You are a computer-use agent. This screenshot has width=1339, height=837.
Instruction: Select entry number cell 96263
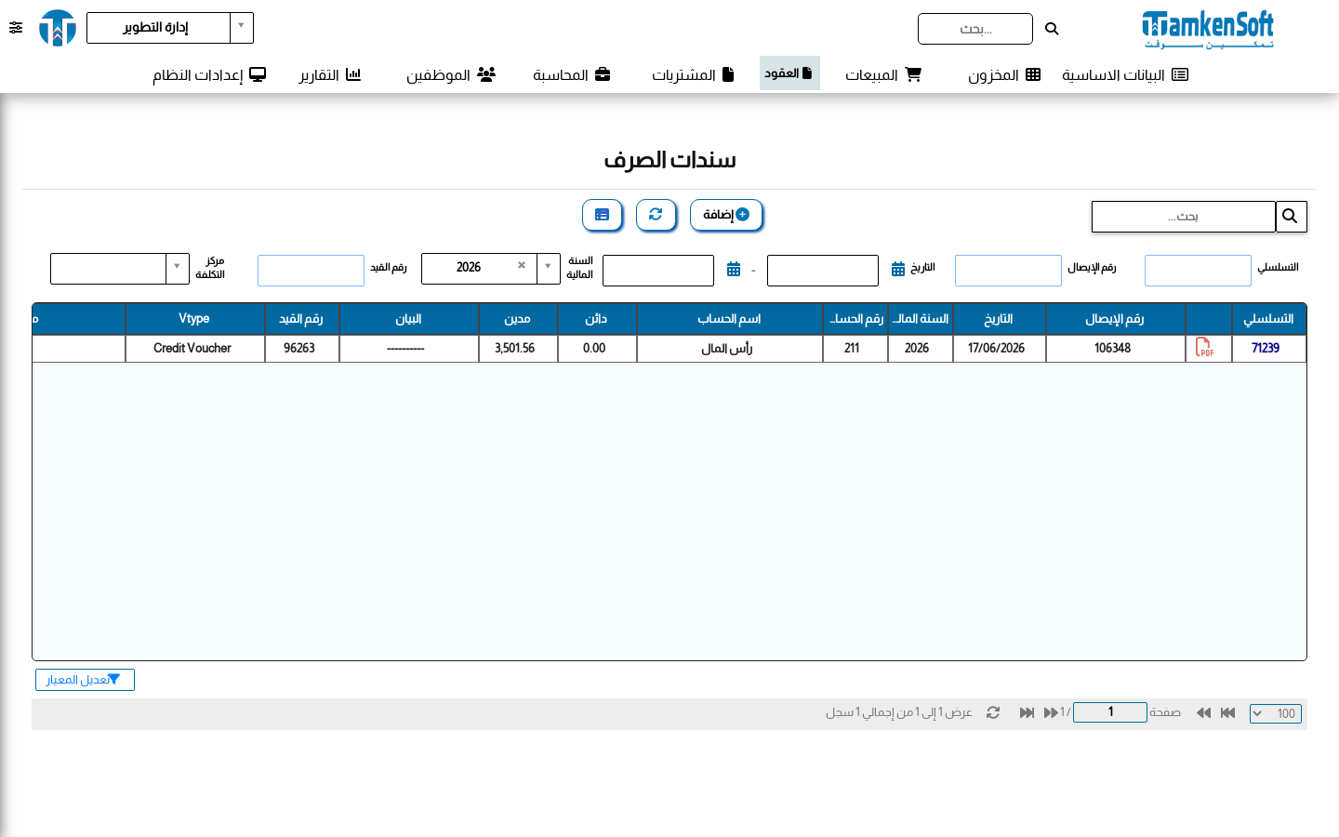(301, 348)
